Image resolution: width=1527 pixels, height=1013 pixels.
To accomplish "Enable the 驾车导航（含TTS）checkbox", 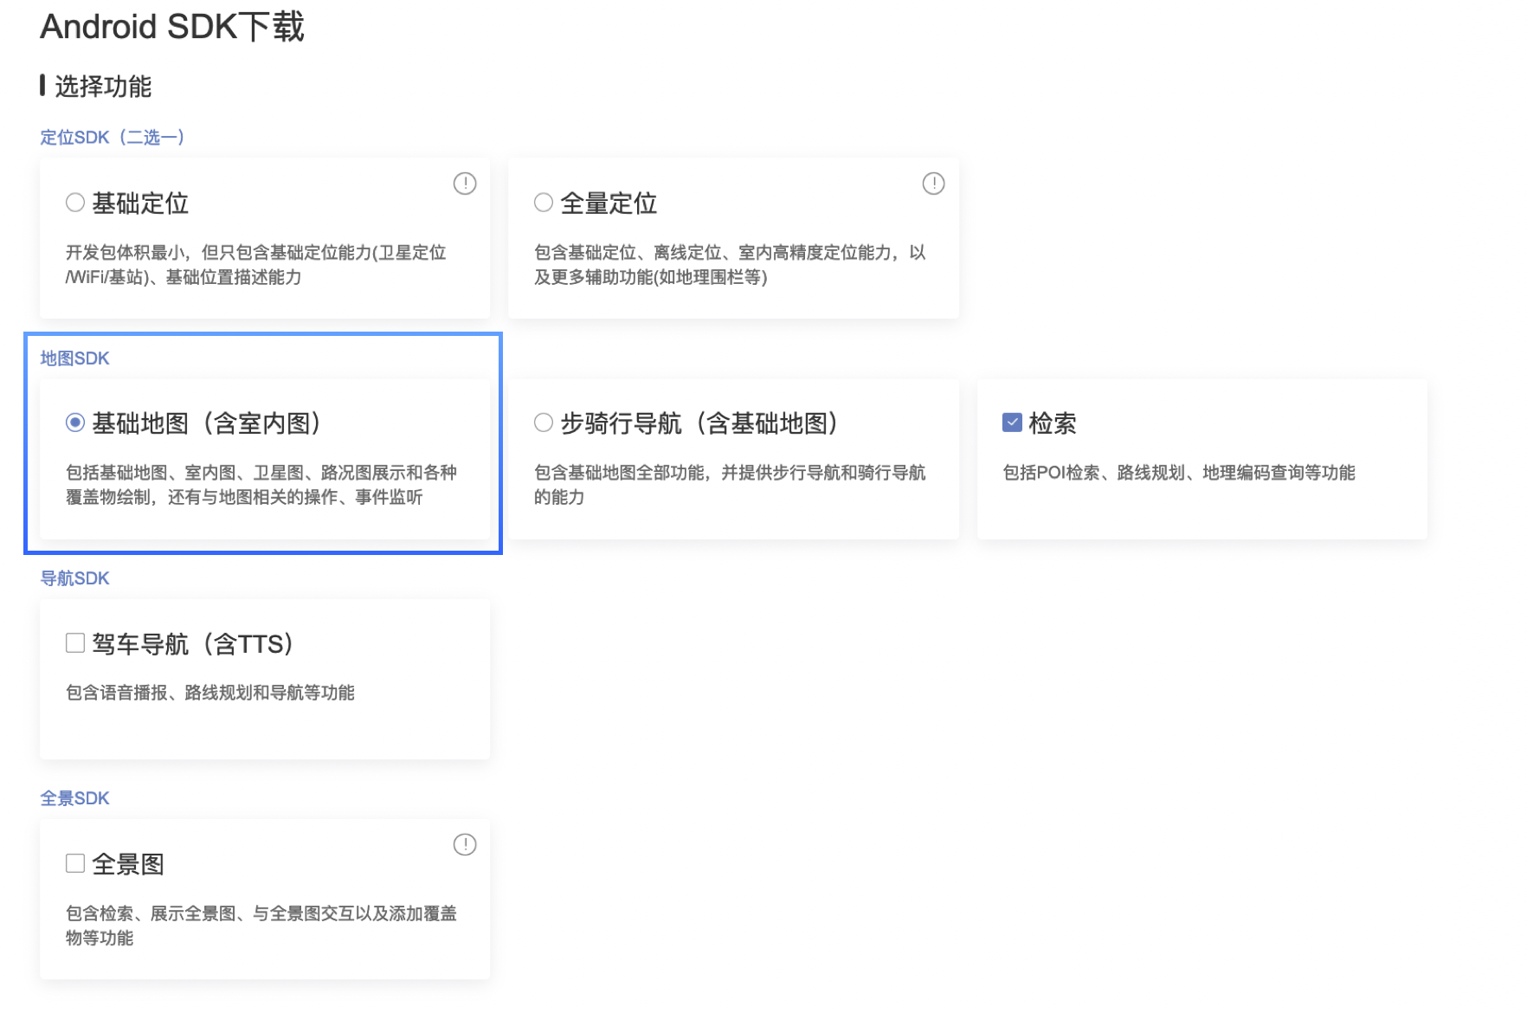I will [x=75, y=643].
